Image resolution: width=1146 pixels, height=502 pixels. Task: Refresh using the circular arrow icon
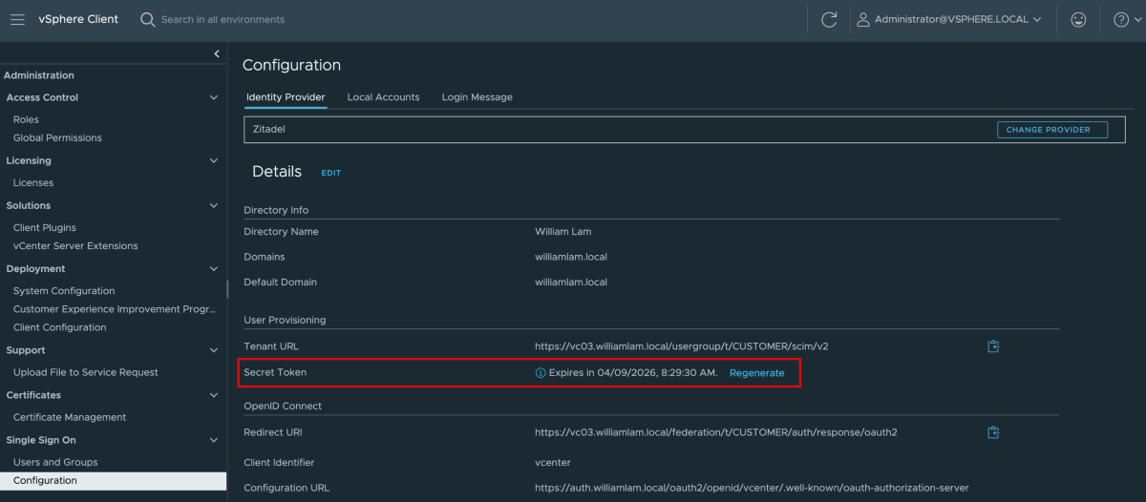point(829,19)
